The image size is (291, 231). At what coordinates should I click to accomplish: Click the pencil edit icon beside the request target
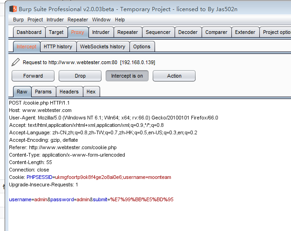[x=16, y=62]
